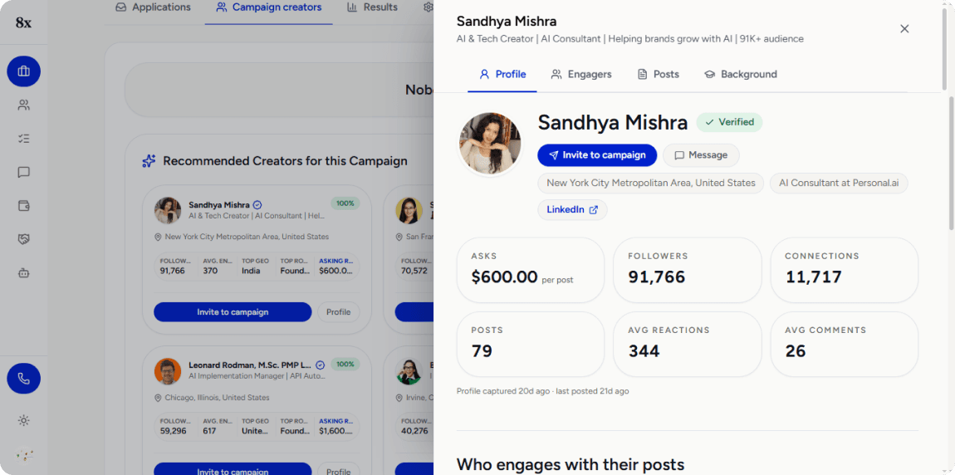Image resolution: width=955 pixels, height=475 pixels.
Task: Open the chat bubble icon in sidebar
Action: coord(24,173)
